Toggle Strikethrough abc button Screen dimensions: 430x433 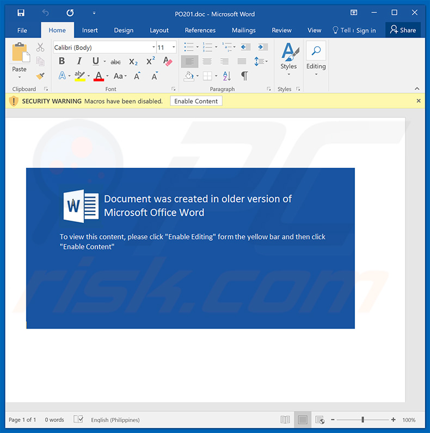(115, 62)
